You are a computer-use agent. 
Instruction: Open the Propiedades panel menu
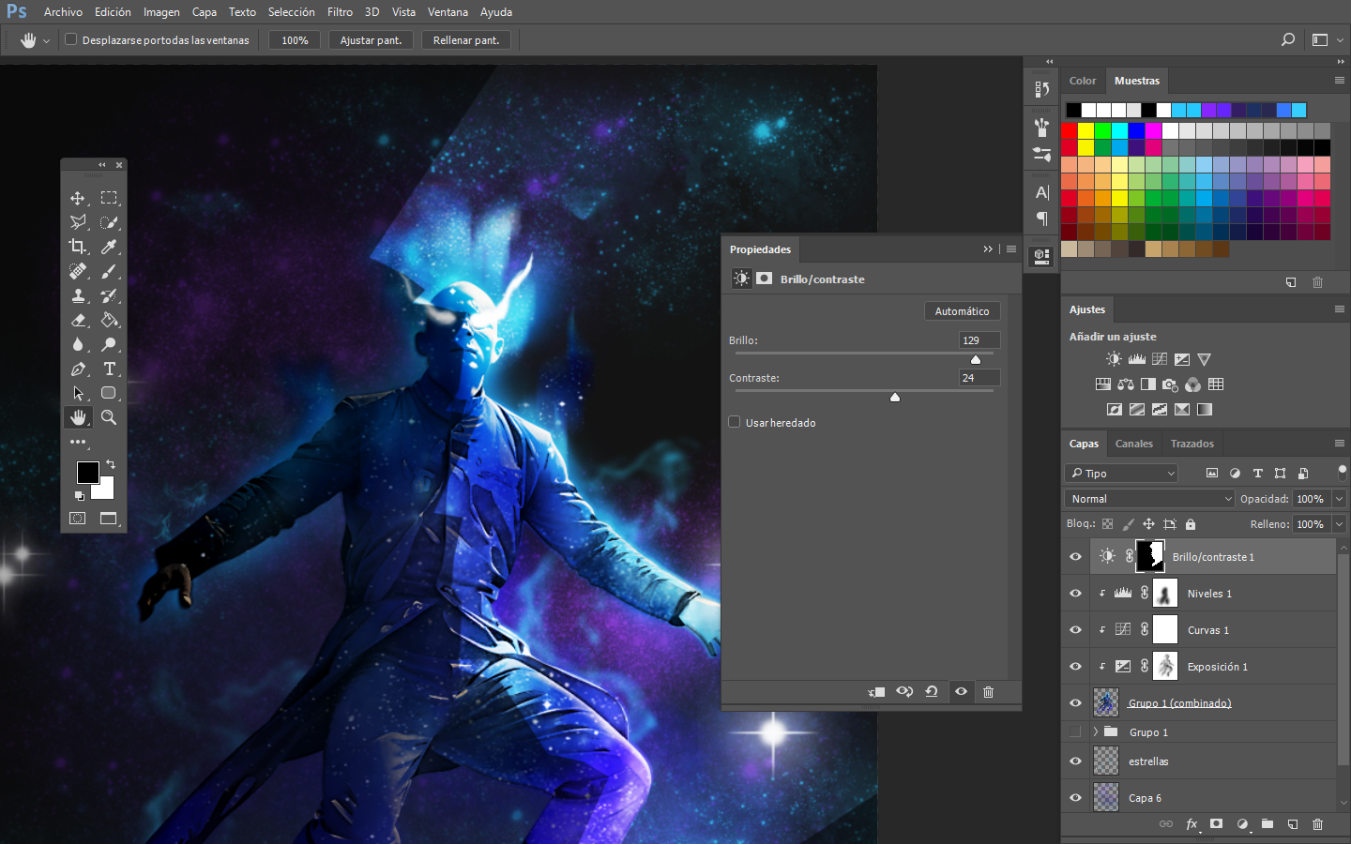[x=1011, y=249]
